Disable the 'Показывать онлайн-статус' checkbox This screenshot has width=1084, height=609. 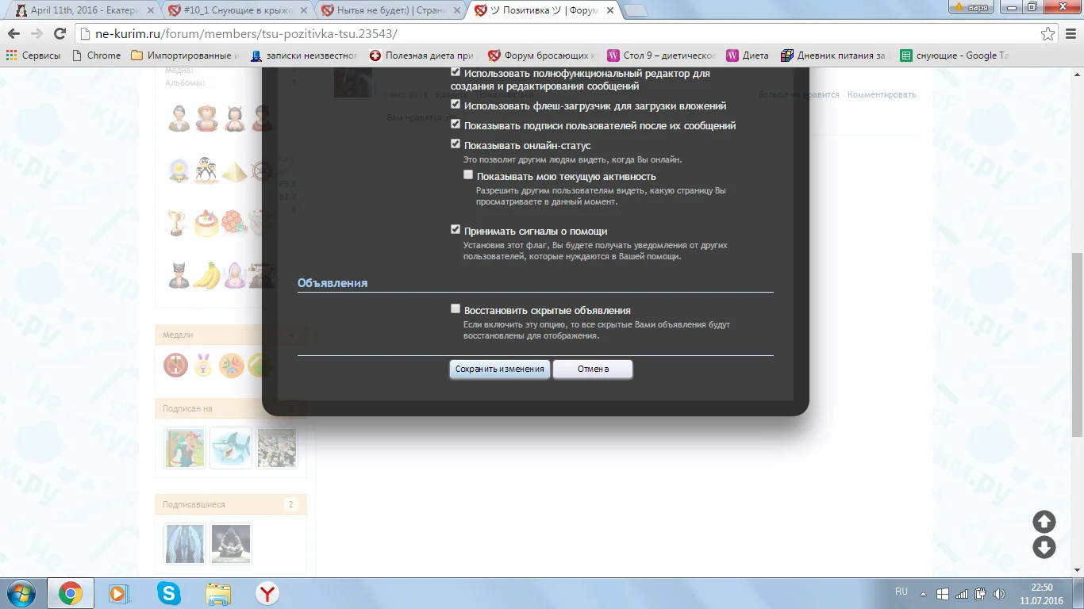456,144
